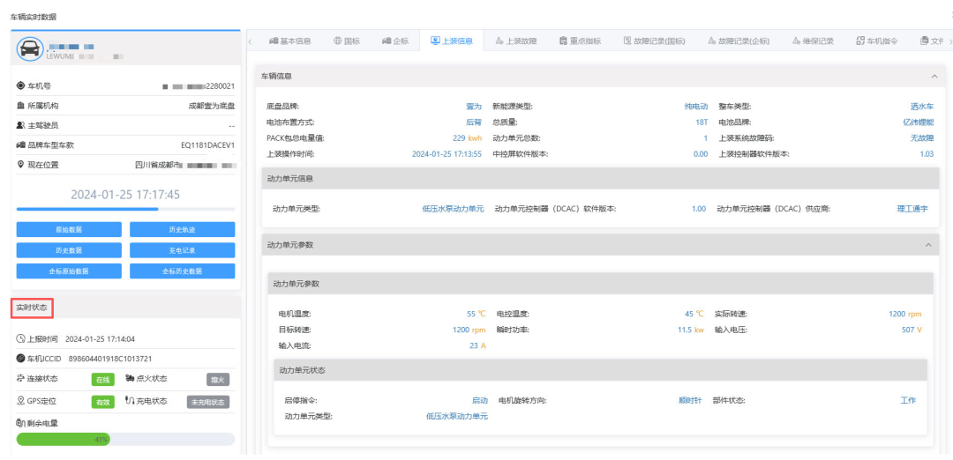Click the 11.5 kw instantaneous power value
The width and height of the screenshot is (953, 460).
(x=690, y=330)
